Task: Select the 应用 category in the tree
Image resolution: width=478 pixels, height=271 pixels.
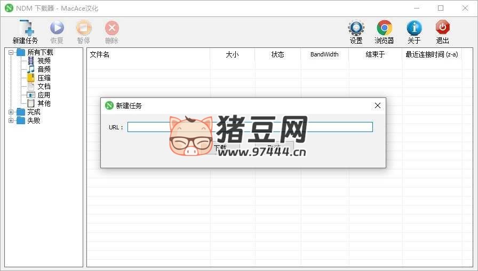Action: 44,95
